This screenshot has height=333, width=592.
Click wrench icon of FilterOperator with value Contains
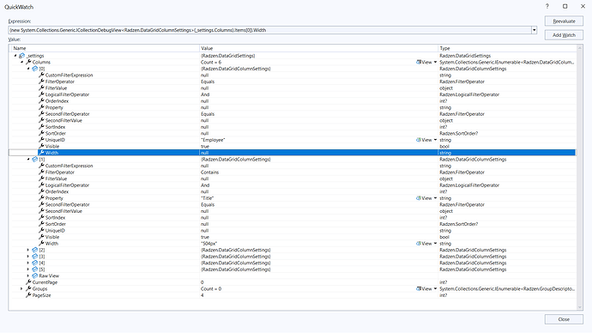(x=41, y=173)
